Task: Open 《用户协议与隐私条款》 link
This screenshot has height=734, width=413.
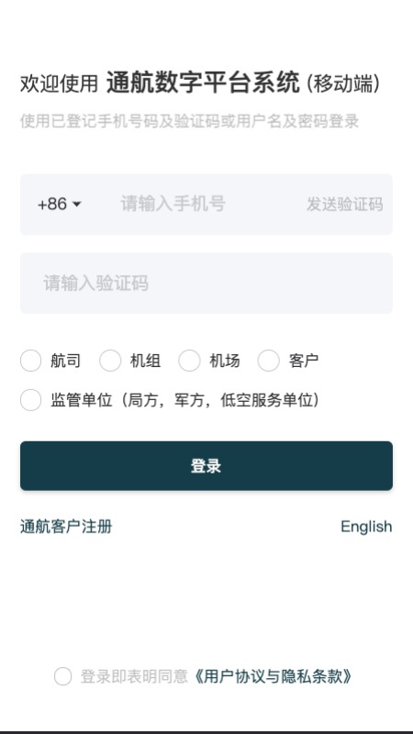Action: 272,676
